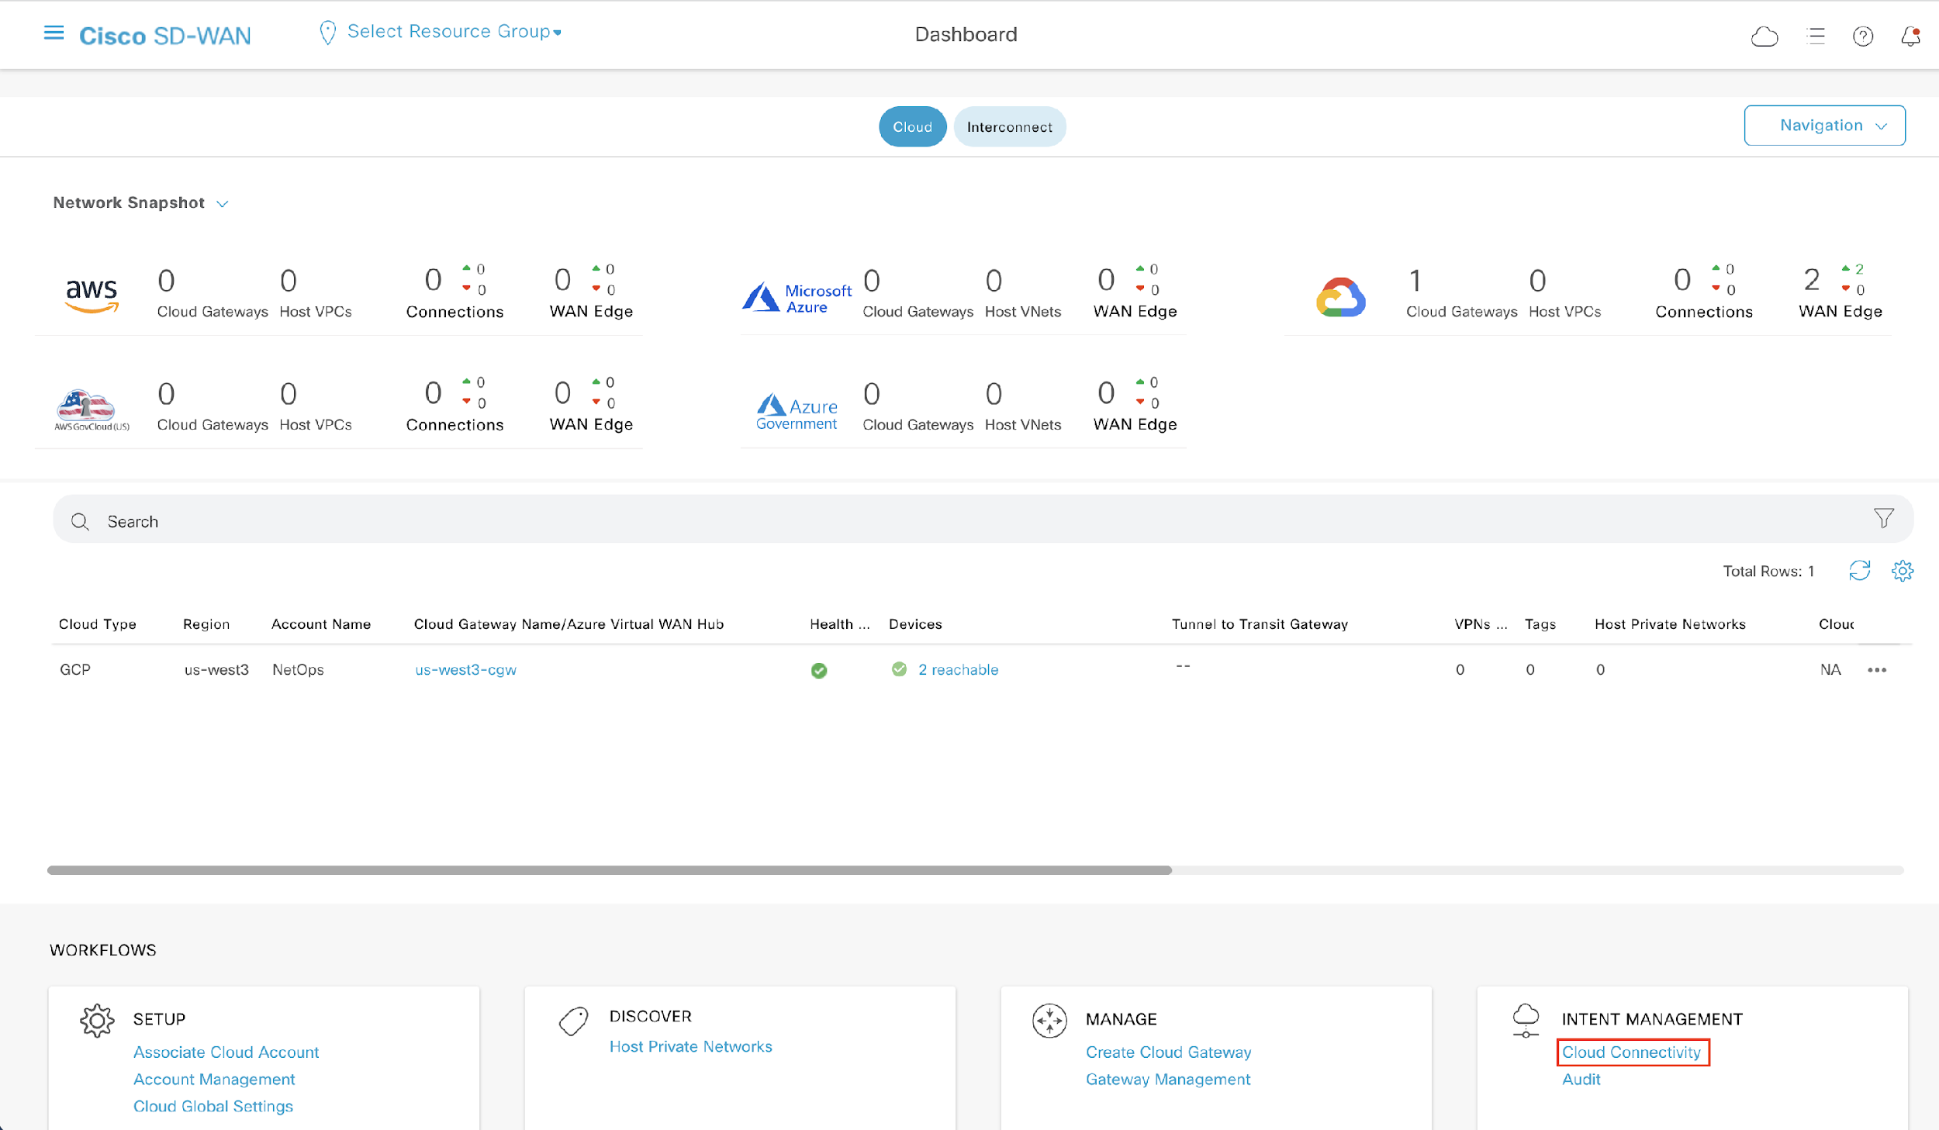The image size is (1939, 1130).
Task: Scroll the horizontal scrollbar in the table
Action: tap(612, 868)
